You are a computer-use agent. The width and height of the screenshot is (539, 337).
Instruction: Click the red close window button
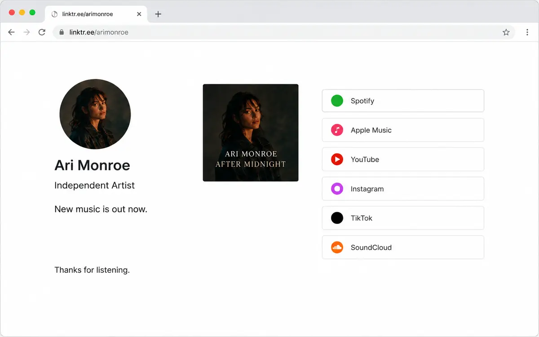12,13
